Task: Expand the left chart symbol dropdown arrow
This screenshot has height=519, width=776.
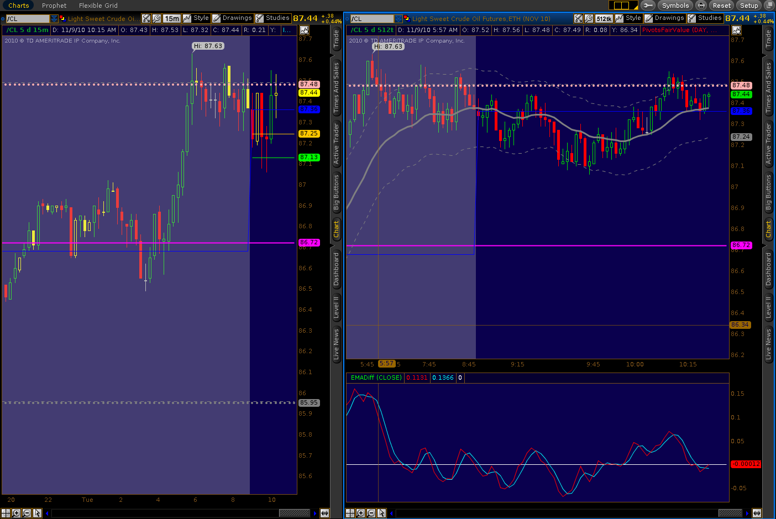Action: (x=54, y=19)
